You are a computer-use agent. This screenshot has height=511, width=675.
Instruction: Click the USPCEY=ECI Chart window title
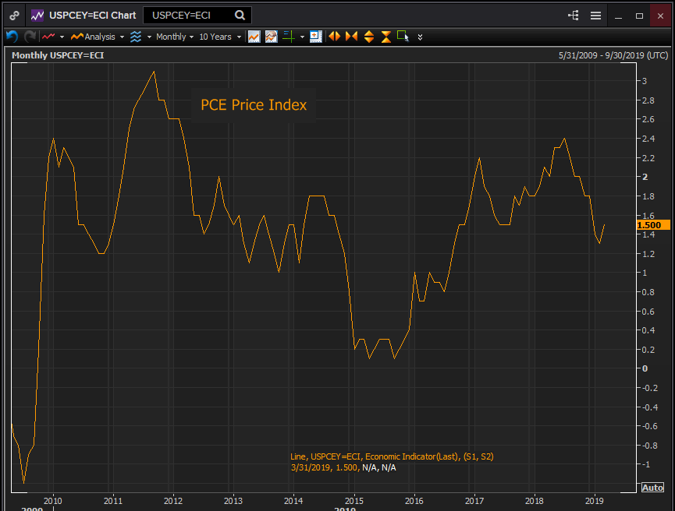click(x=93, y=16)
